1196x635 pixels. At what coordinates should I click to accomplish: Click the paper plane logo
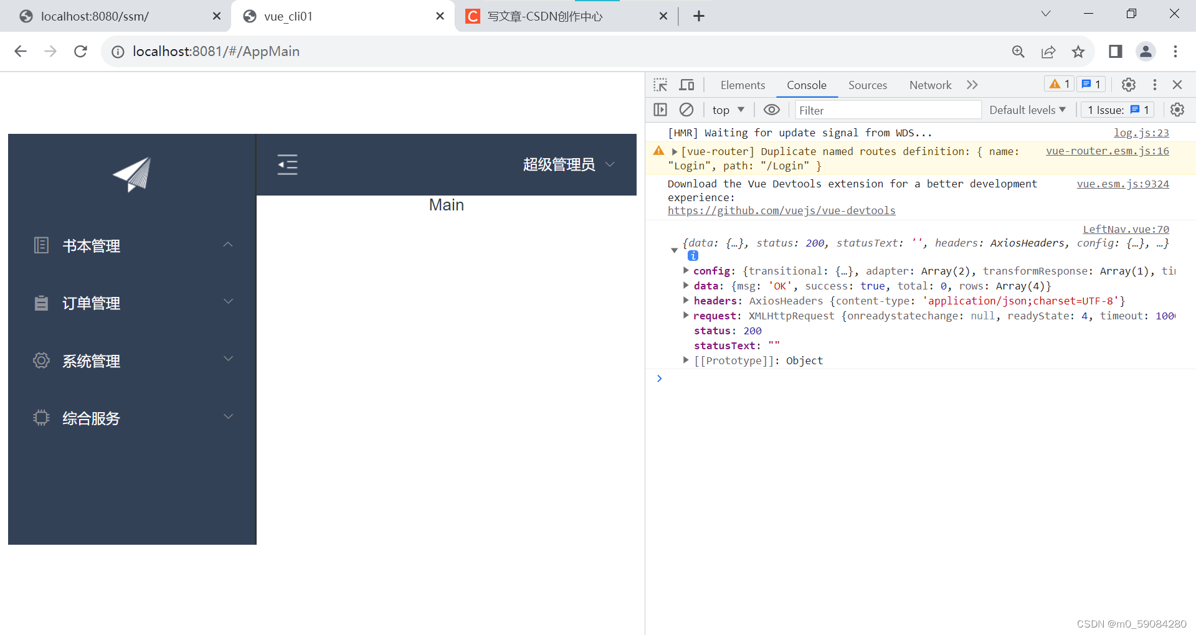pyautogui.click(x=132, y=175)
